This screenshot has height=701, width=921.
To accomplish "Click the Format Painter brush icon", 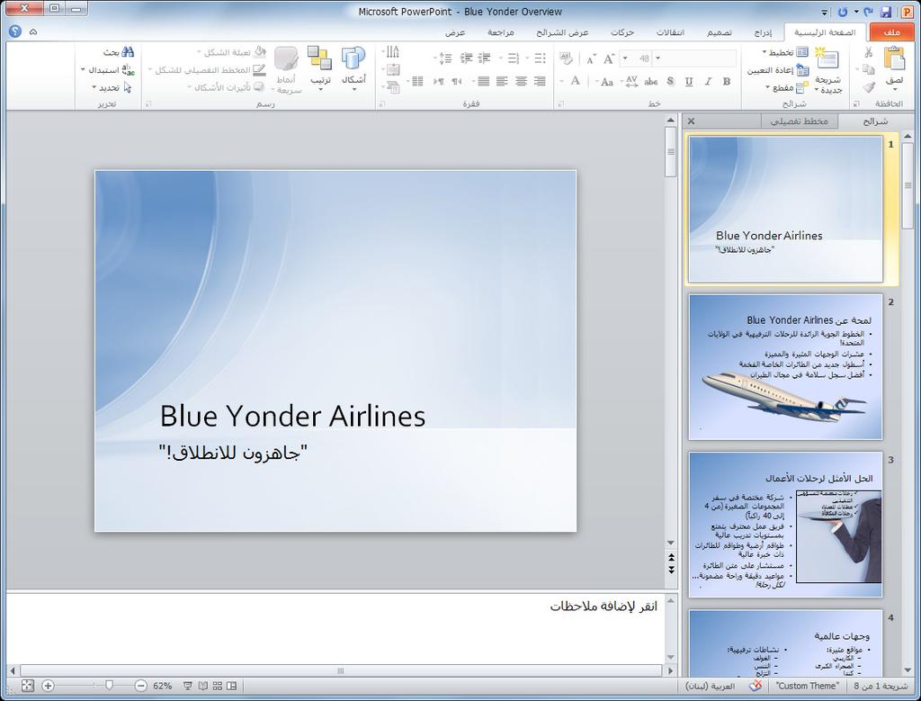I will 869,87.
